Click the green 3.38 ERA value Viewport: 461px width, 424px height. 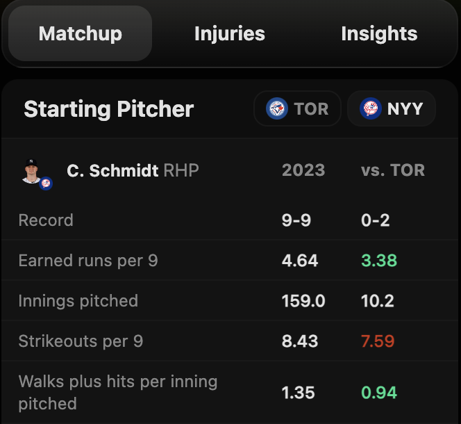point(379,261)
